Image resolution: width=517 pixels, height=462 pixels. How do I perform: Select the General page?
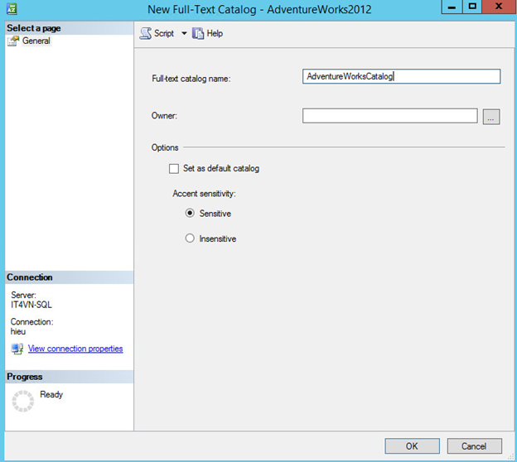36,41
